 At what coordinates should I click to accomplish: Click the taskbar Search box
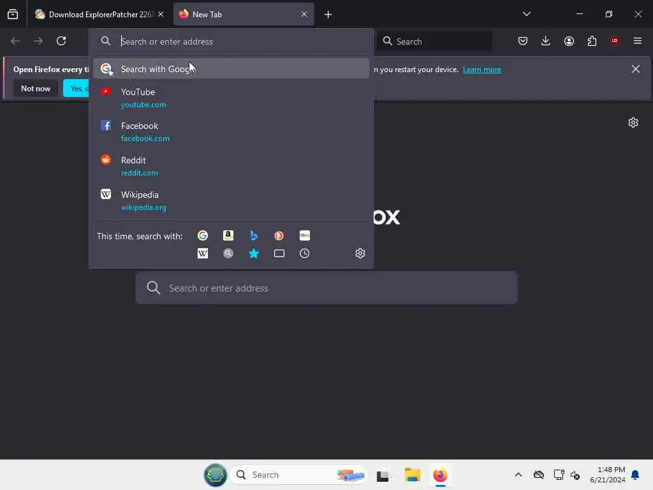click(299, 475)
